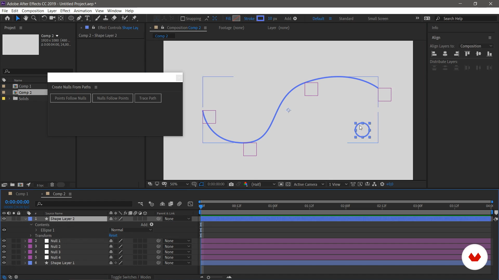The width and height of the screenshot is (499, 280).
Task: Select the Roto Brush tool
Action: pos(124,18)
